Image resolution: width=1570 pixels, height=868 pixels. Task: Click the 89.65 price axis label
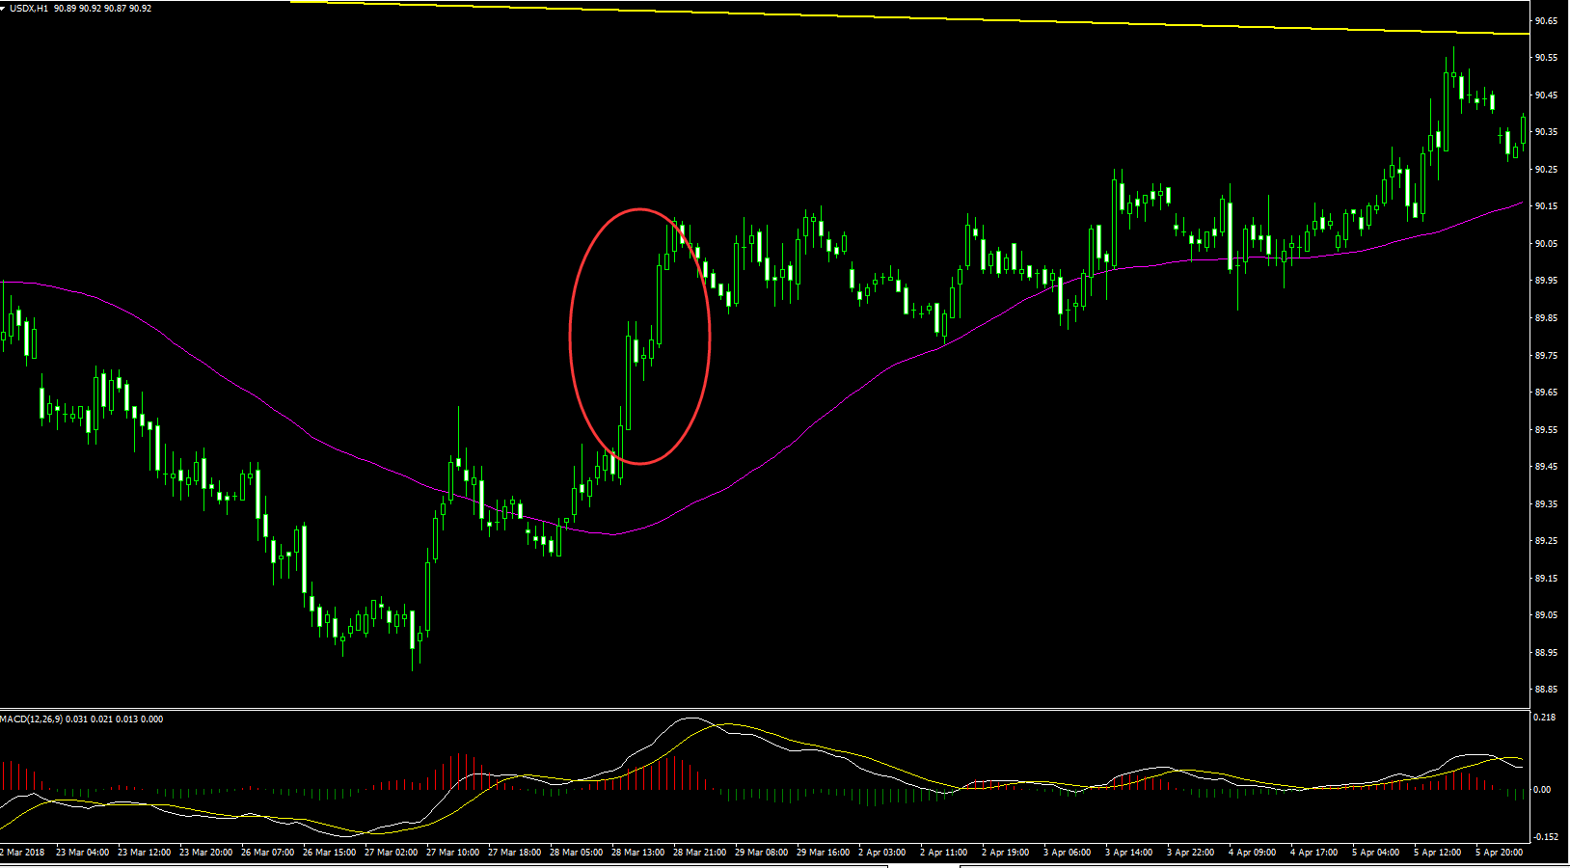1547,393
